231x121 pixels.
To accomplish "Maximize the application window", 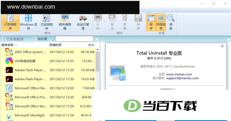I will coord(213,4).
